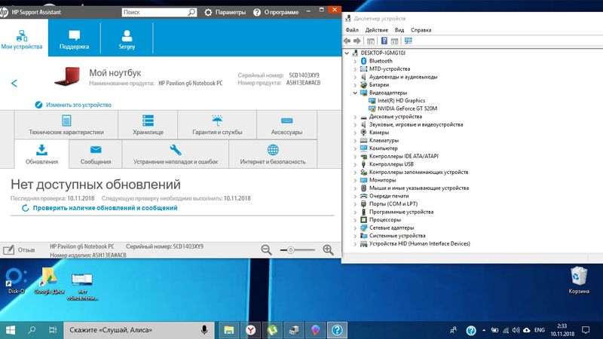Click the scan hardware monitor toolbar icon

coord(408,41)
